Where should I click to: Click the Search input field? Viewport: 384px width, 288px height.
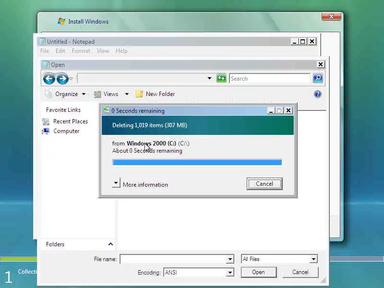[x=270, y=79]
